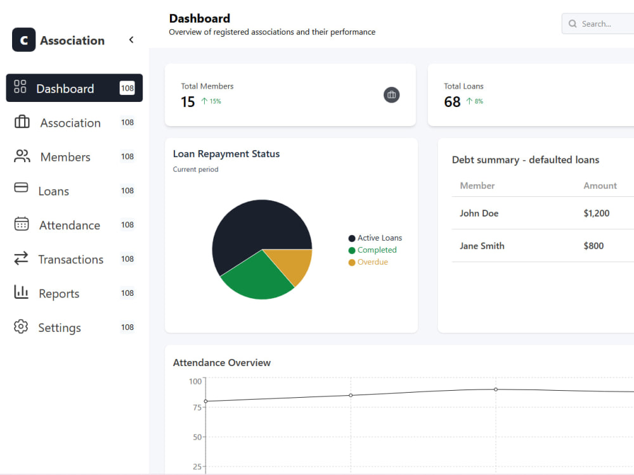Click the Debt summary - defaulted loans heading

click(526, 160)
